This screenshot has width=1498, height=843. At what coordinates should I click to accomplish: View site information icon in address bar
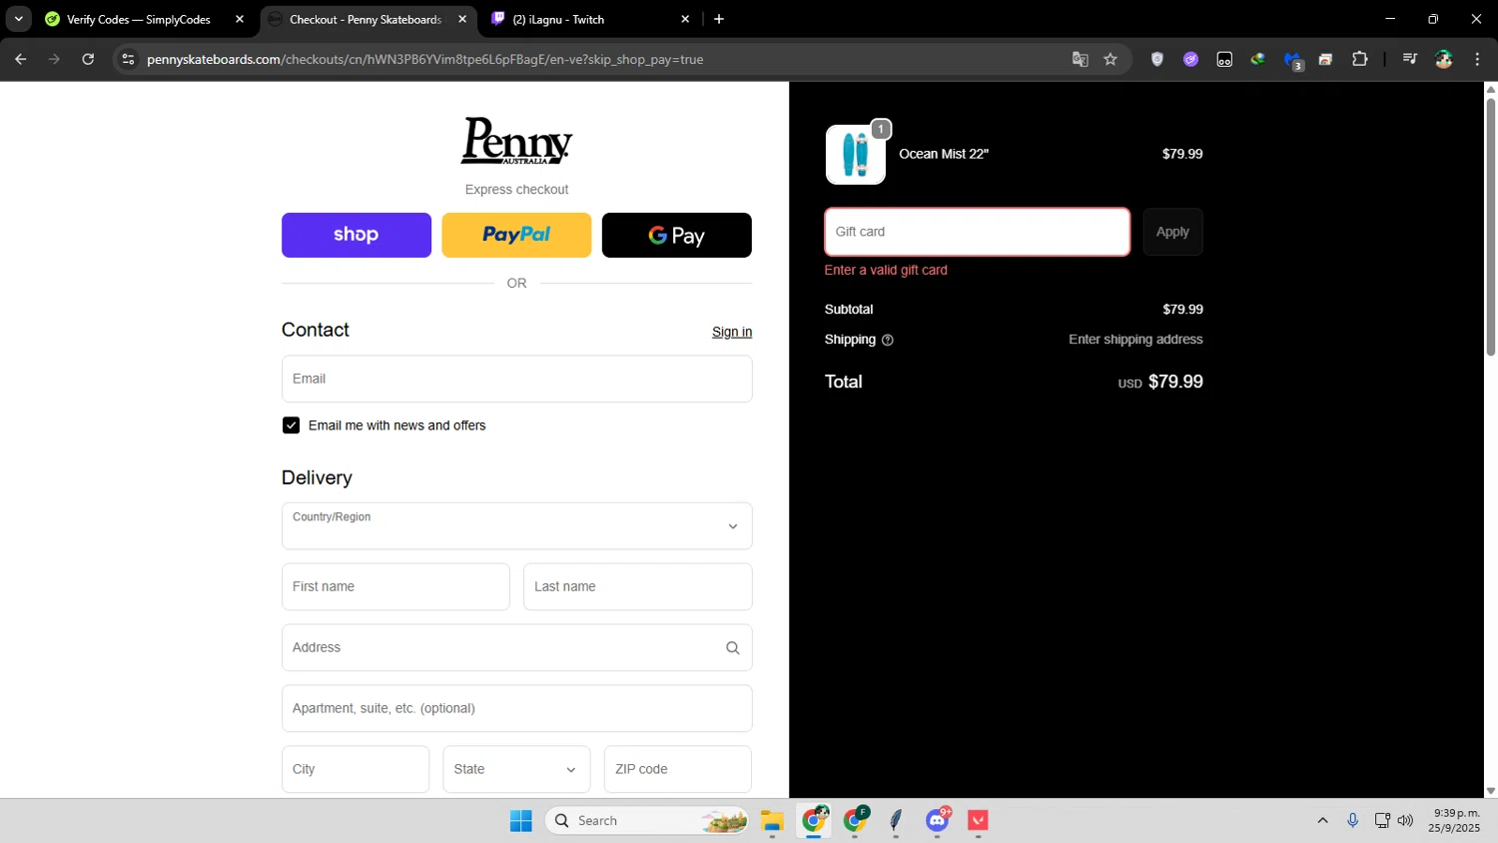(128, 59)
